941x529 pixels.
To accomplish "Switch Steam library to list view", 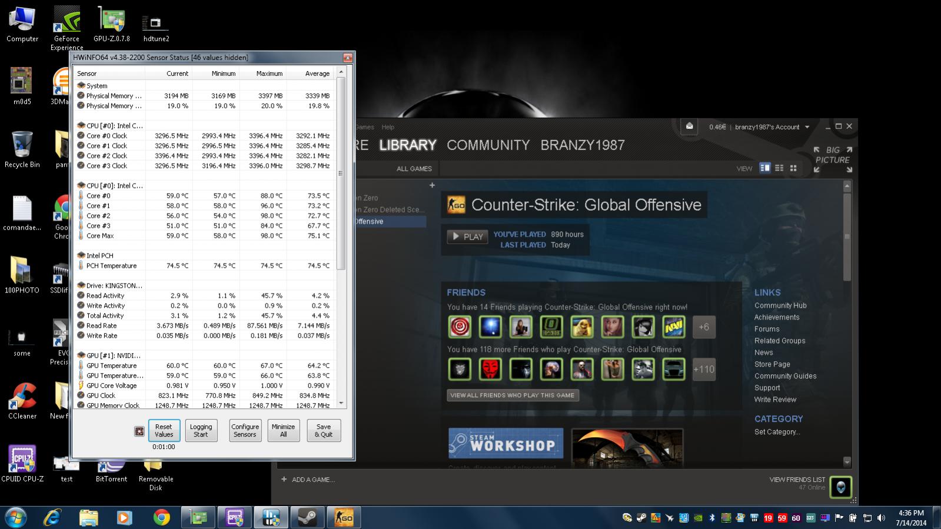I will (x=779, y=168).
